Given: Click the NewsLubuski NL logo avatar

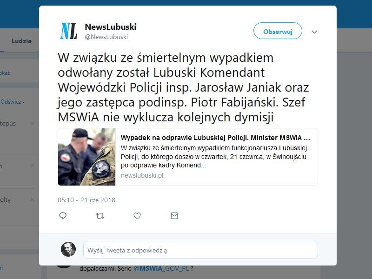Looking at the screenshot, I should (x=68, y=31).
